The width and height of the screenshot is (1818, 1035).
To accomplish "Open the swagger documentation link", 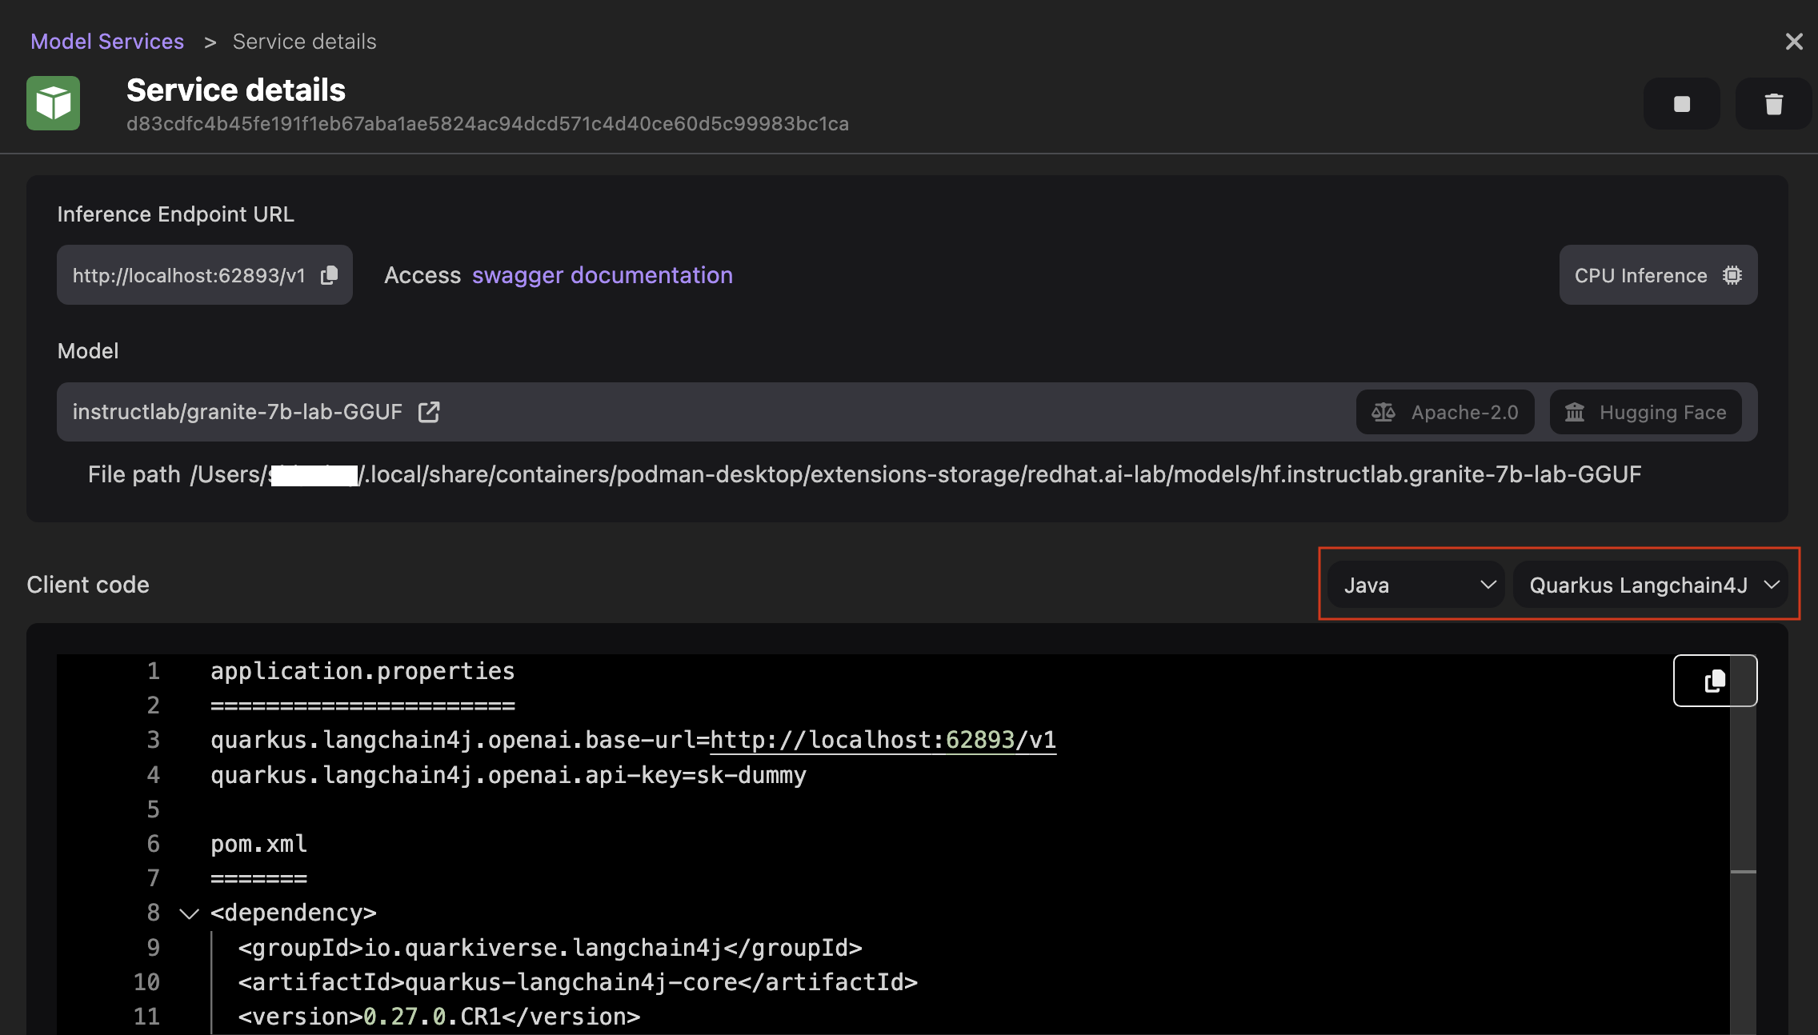I will click(x=602, y=274).
